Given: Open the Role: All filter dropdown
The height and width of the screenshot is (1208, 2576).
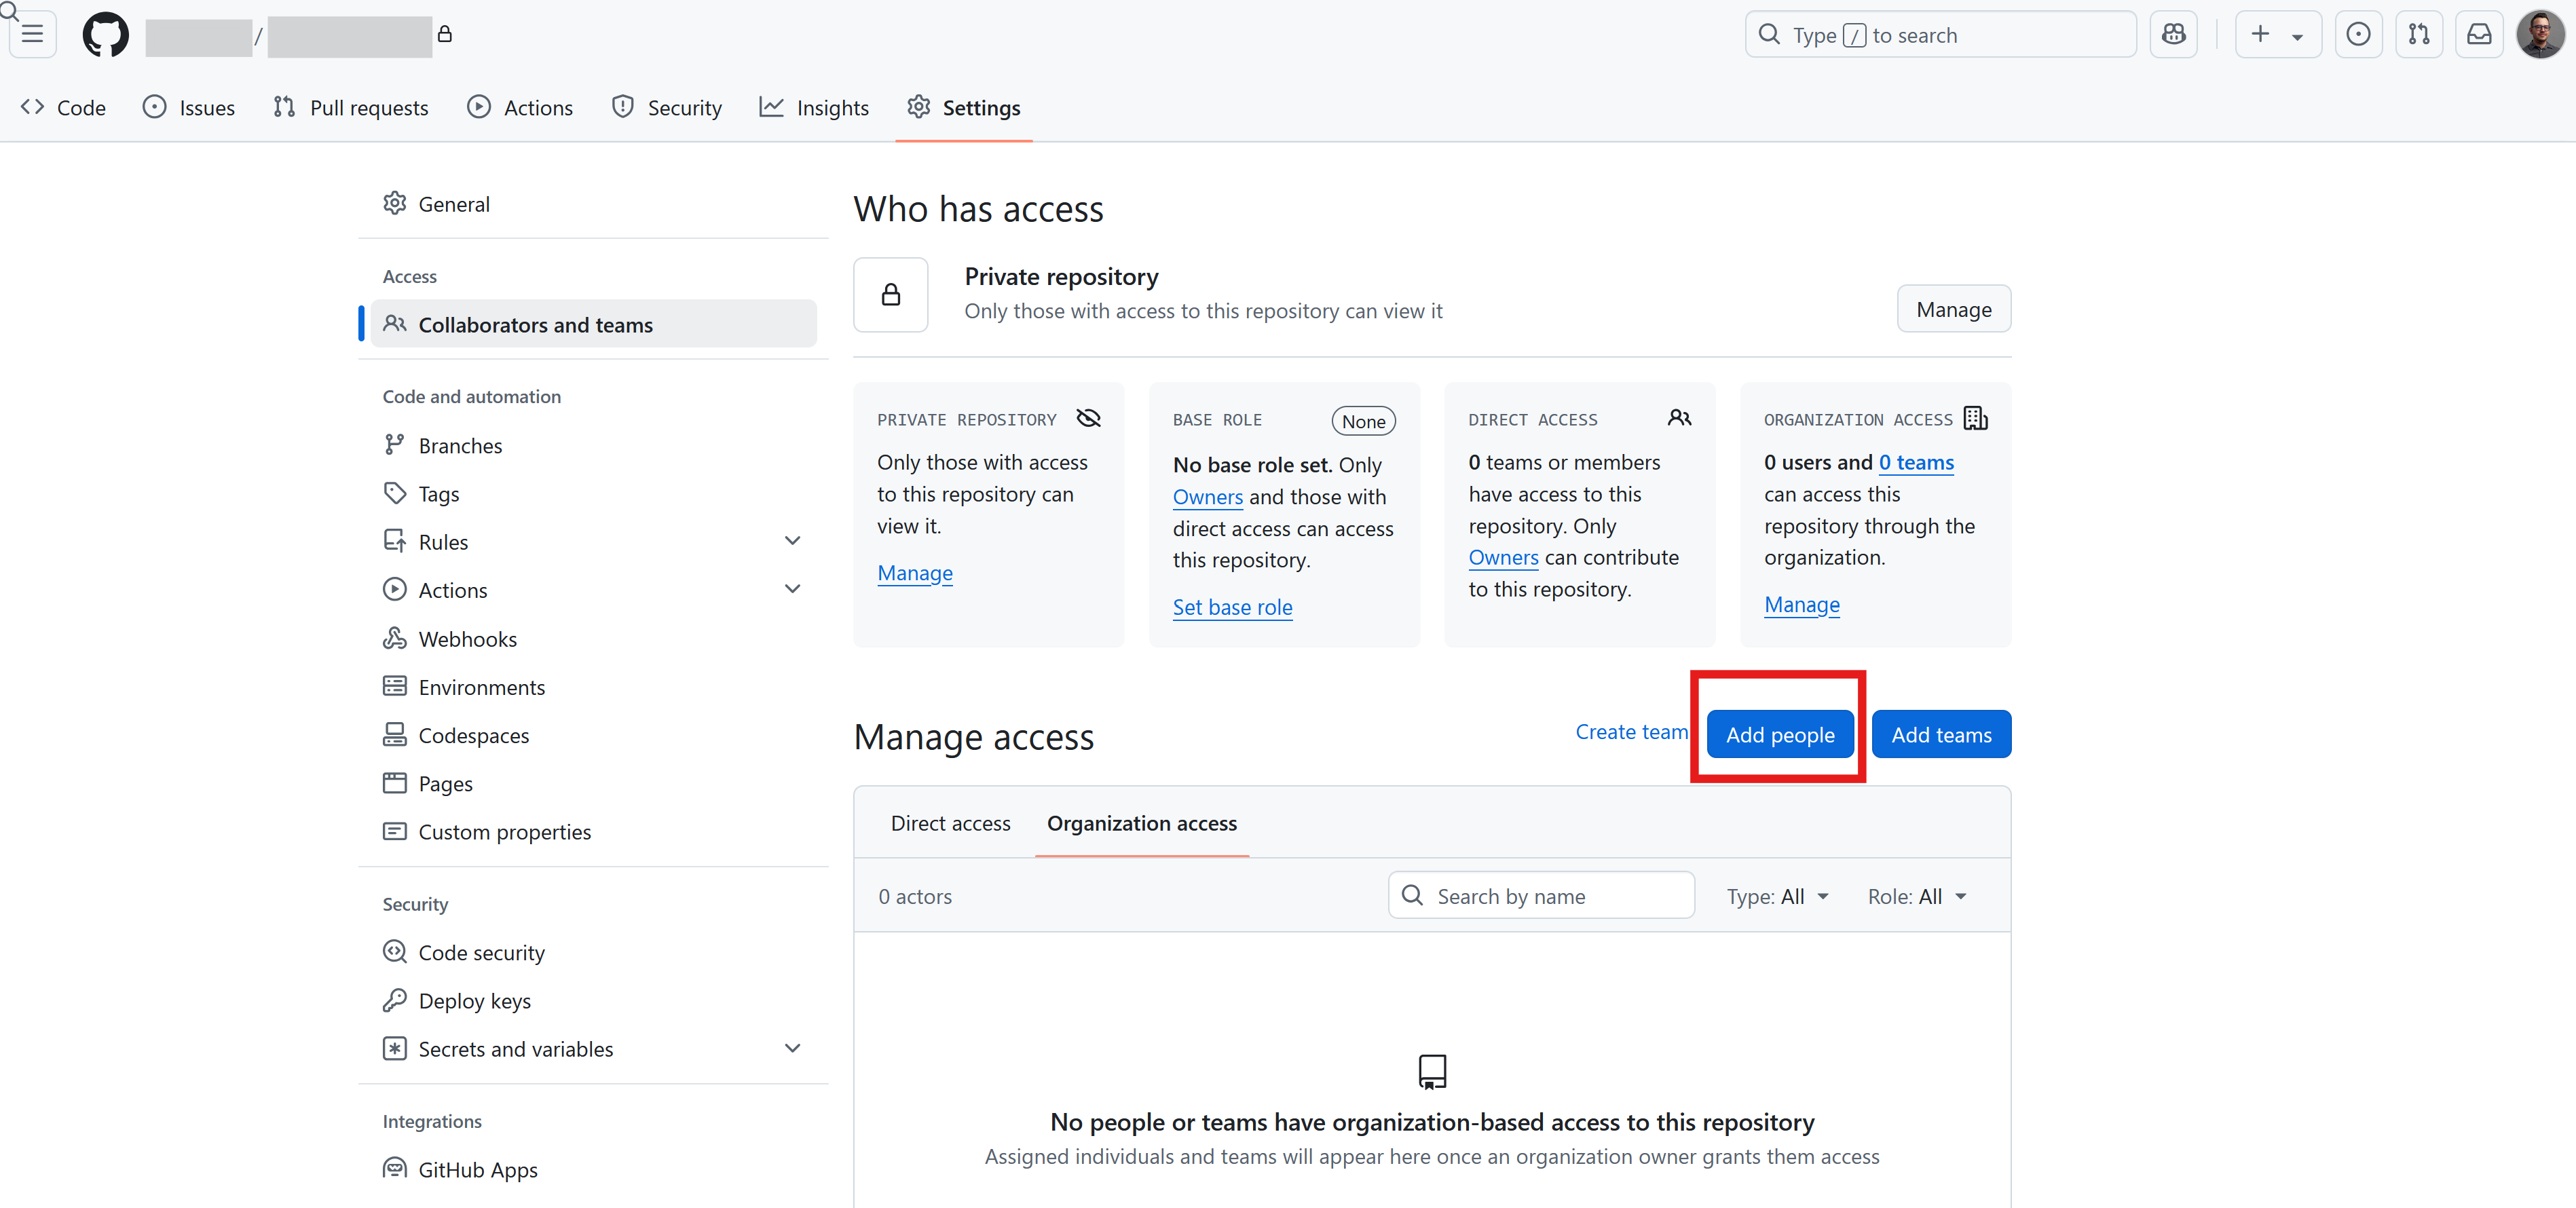Looking at the screenshot, I should point(1917,896).
